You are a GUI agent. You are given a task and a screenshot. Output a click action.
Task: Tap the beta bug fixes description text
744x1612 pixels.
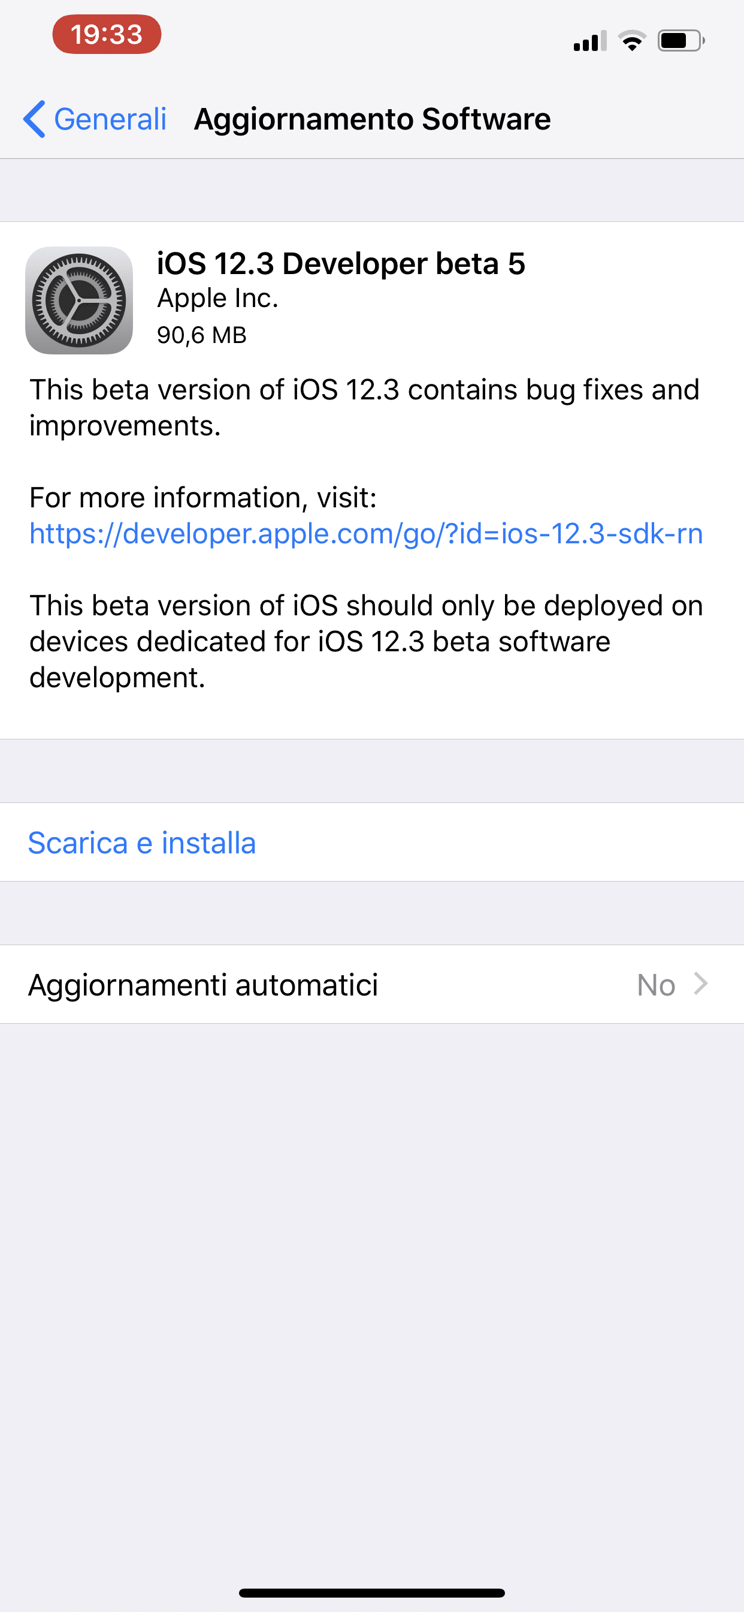pos(364,408)
